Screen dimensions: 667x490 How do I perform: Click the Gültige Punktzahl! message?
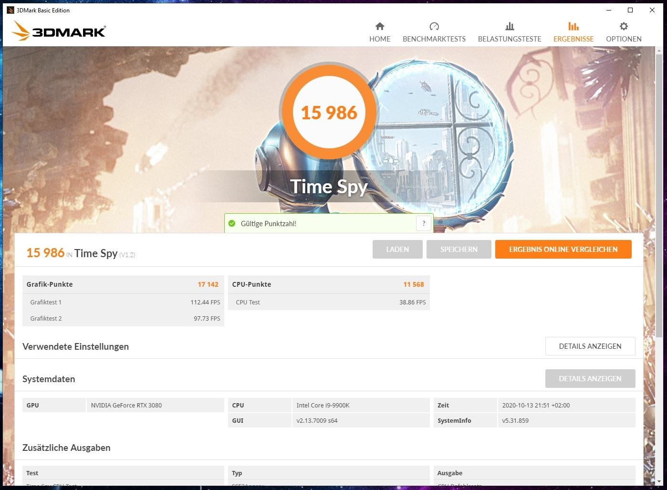tap(269, 223)
